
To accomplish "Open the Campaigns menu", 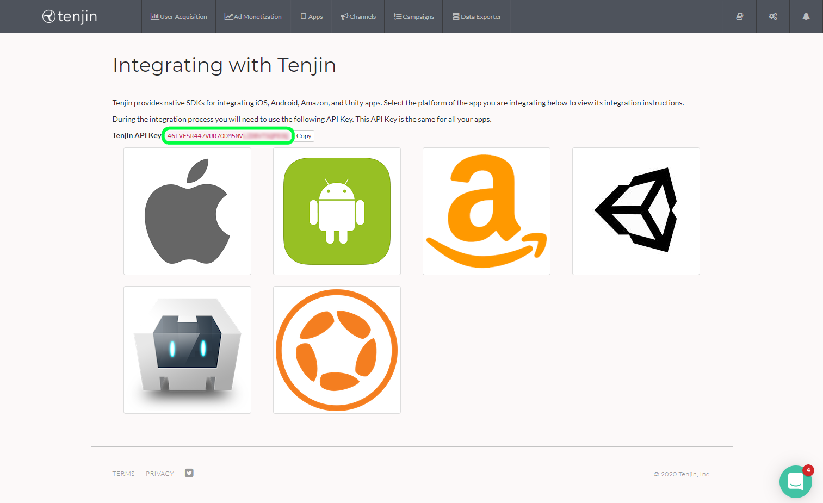I will 414,16.
